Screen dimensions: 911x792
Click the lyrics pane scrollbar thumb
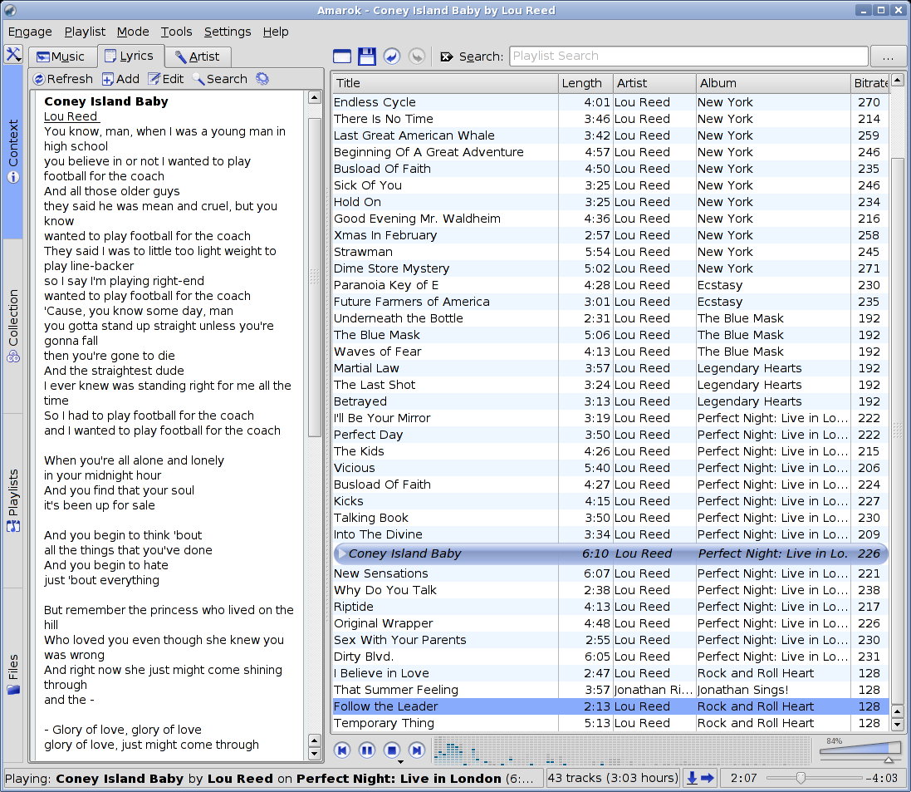coord(314,278)
